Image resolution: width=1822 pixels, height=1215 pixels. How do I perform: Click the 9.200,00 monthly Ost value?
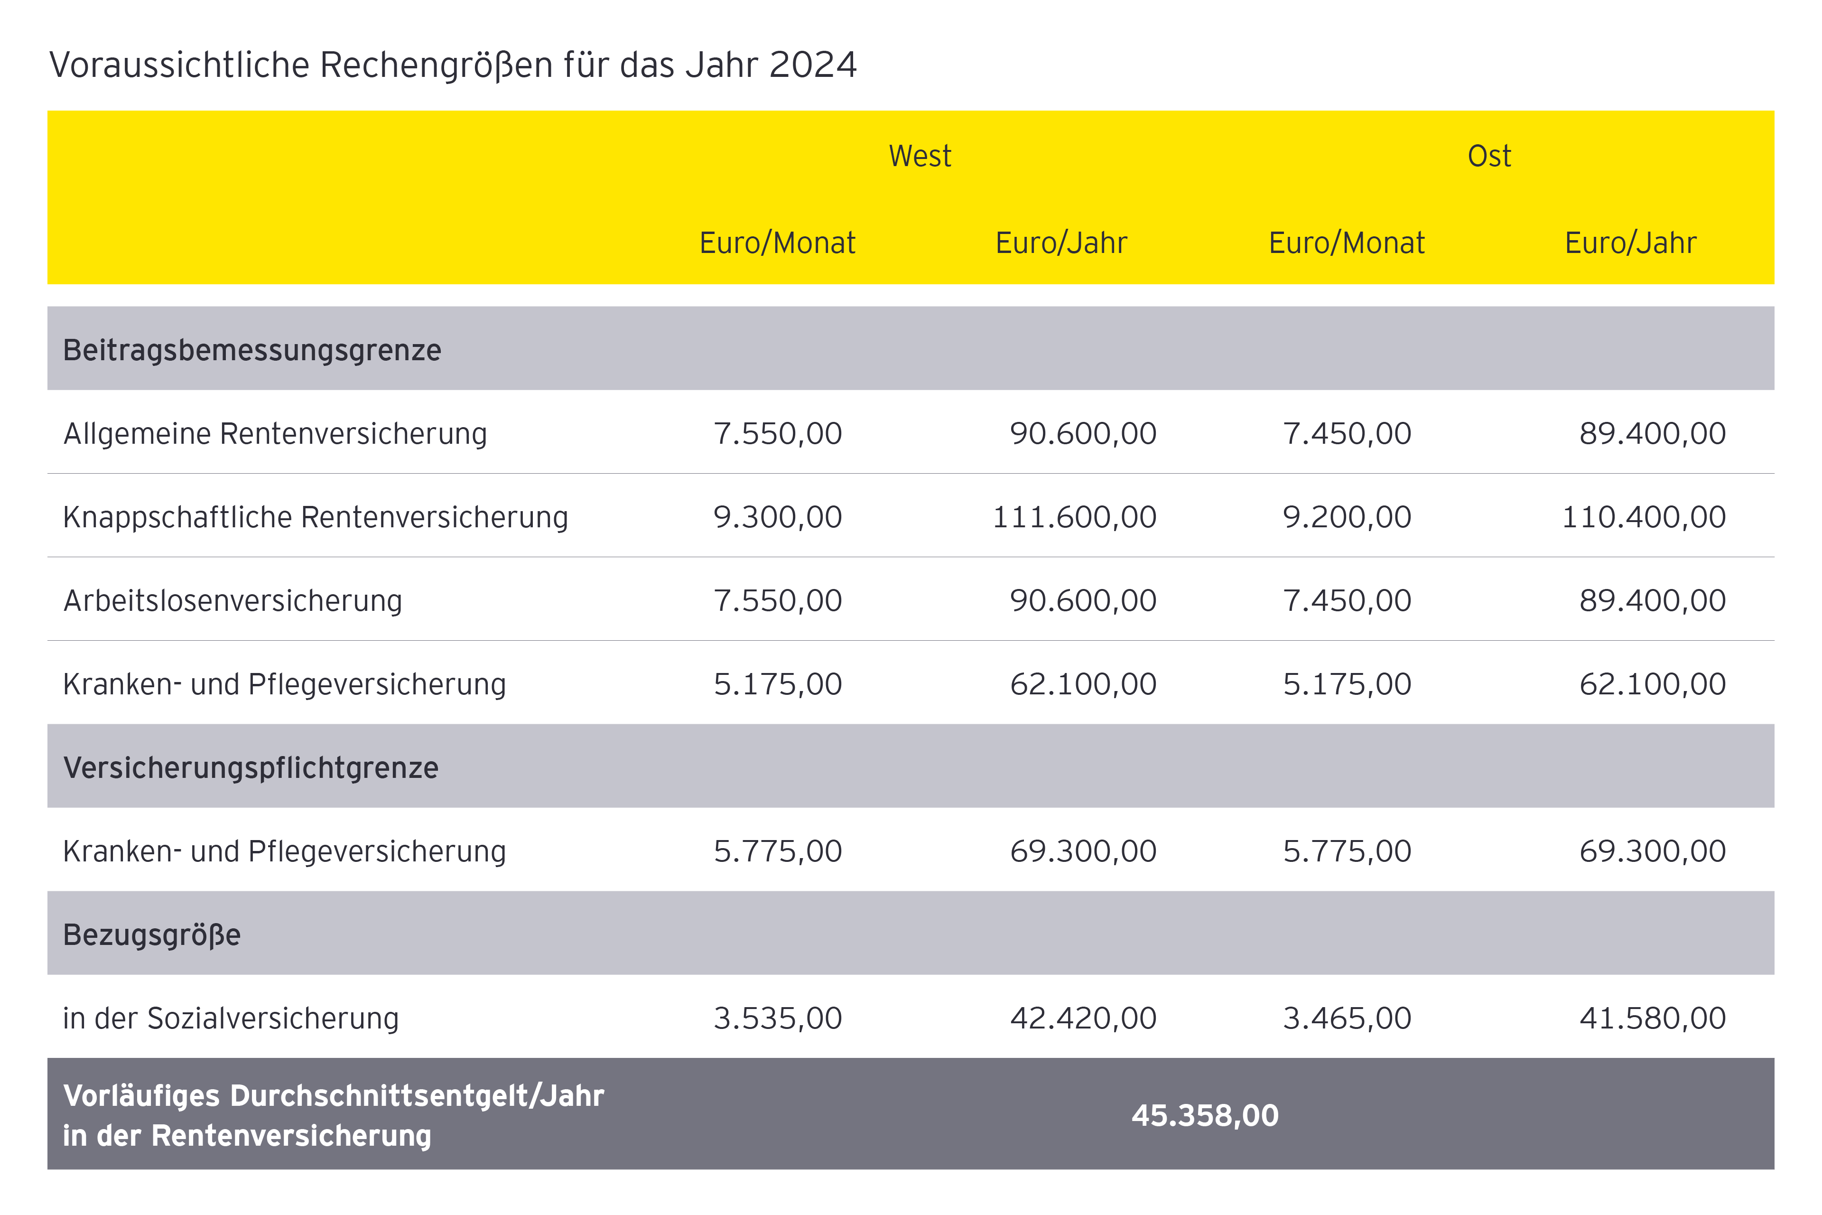[x=1347, y=517]
